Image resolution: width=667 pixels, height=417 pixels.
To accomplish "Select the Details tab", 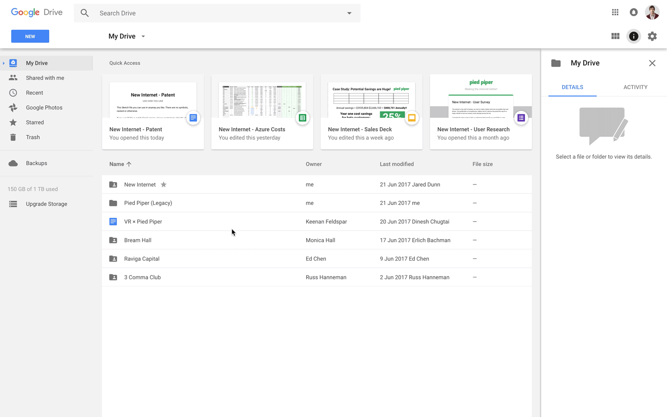I will click(572, 87).
